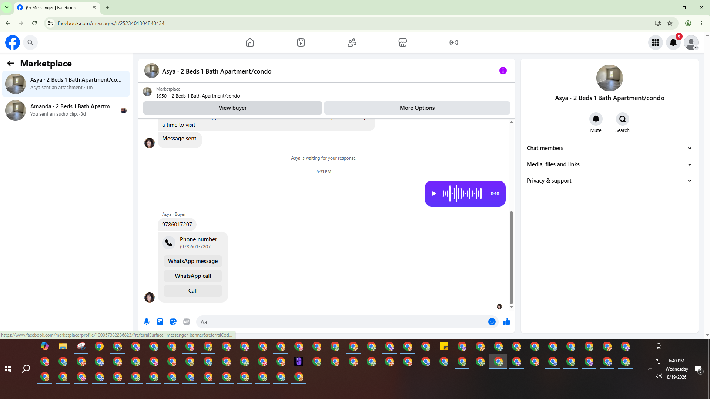The height and width of the screenshot is (399, 710).
Task: Open the tab search dropdown arrow
Action: click(7, 7)
